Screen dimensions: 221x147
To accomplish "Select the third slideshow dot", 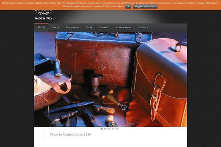I will click(108, 129).
